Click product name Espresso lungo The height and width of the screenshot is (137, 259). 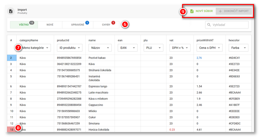pos(98,86)
